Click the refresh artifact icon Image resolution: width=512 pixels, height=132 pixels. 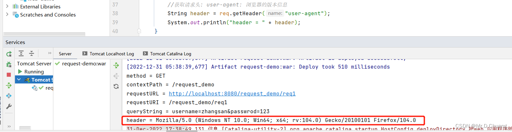116,86
